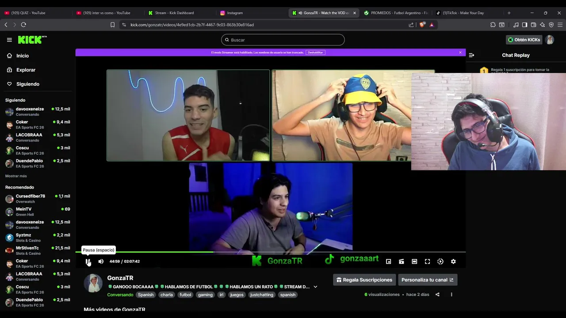
Task: Open MeinTV recommended channel
Action: pyautogui.click(x=38, y=212)
